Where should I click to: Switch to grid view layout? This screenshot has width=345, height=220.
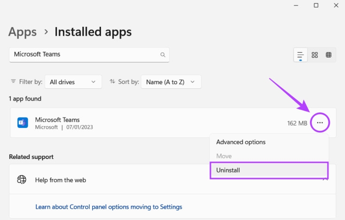314,55
